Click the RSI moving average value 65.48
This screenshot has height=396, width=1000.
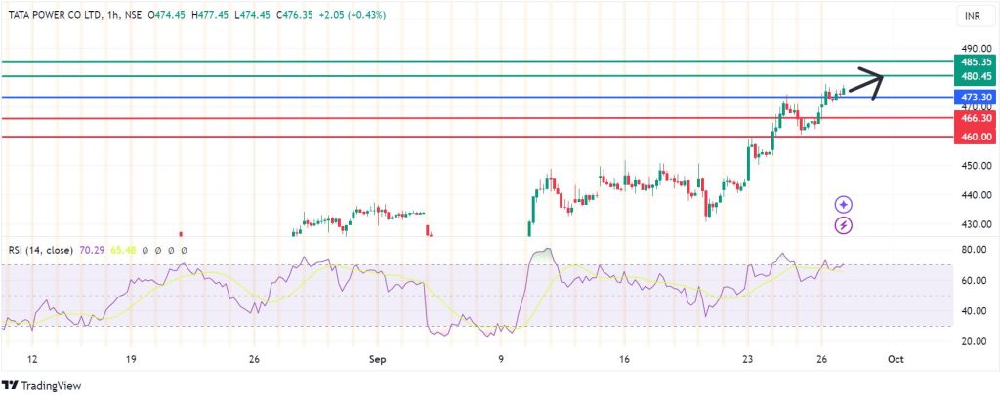[x=124, y=251]
